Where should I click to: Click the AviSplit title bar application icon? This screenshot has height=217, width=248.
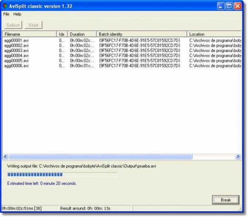[x=5, y=6]
